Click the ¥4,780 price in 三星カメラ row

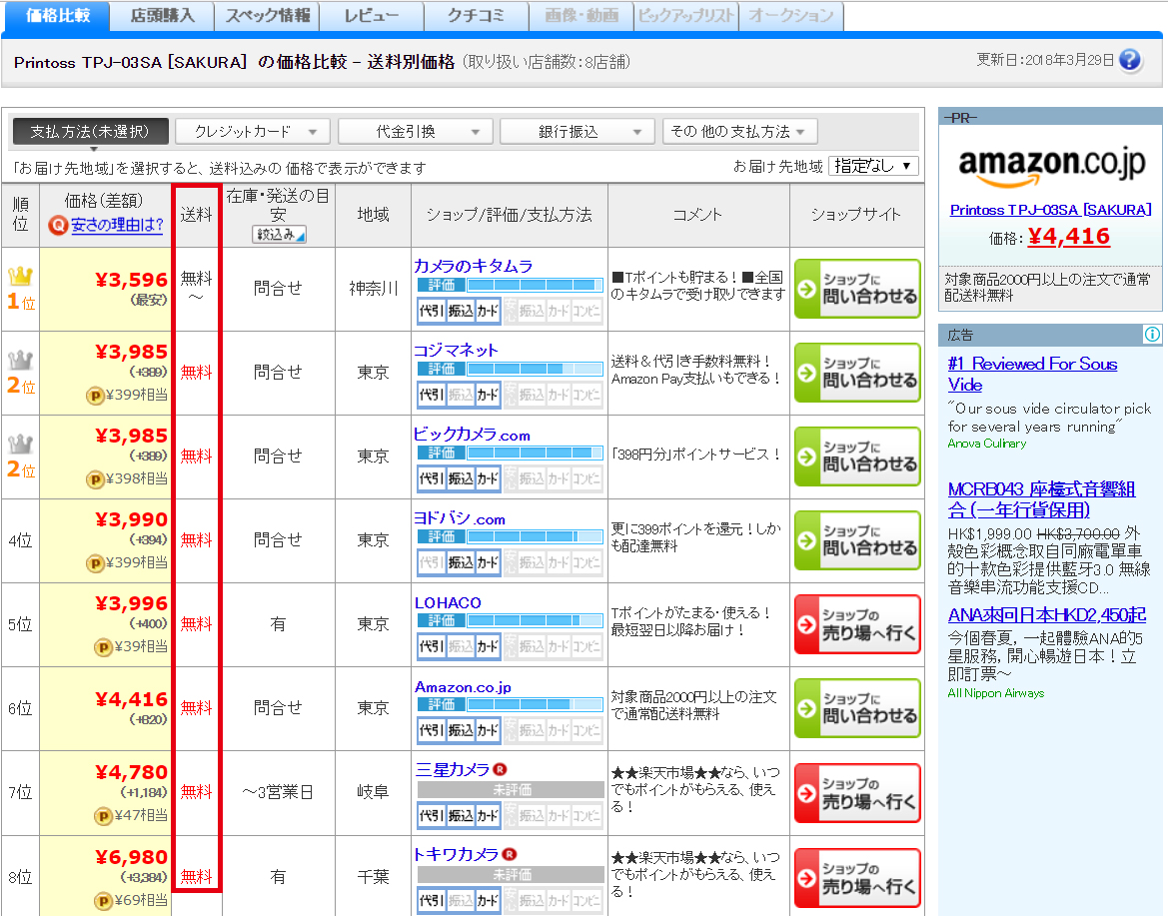tap(131, 772)
